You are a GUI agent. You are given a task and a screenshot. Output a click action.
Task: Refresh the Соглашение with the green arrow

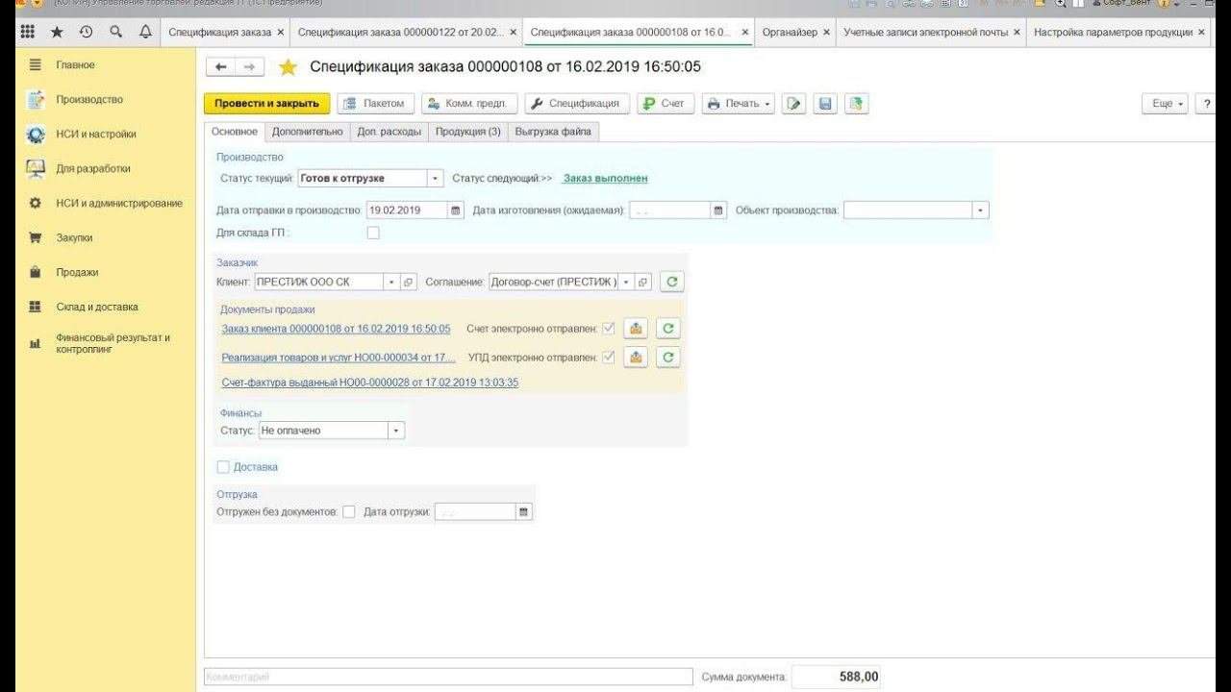pyautogui.click(x=672, y=282)
